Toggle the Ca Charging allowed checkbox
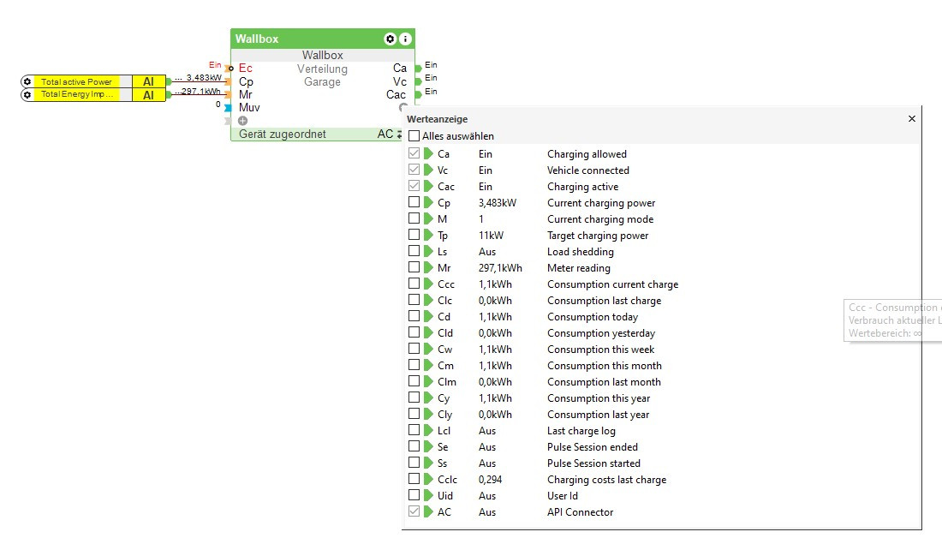Screen dimensions: 942x538 pyautogui.click(x=414, y=153)
